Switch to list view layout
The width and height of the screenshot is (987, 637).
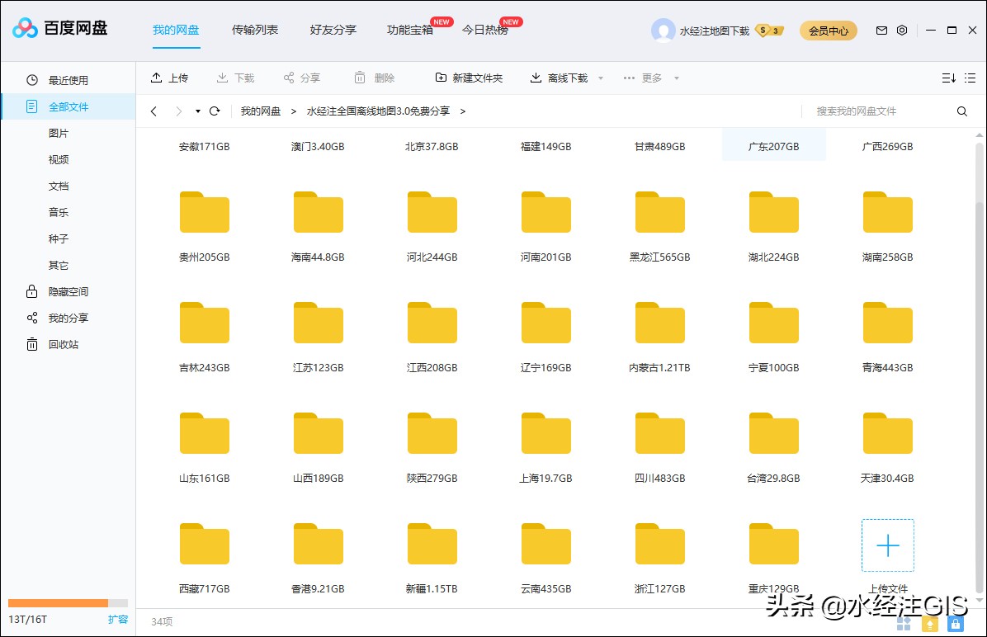[x=970, y=77]
